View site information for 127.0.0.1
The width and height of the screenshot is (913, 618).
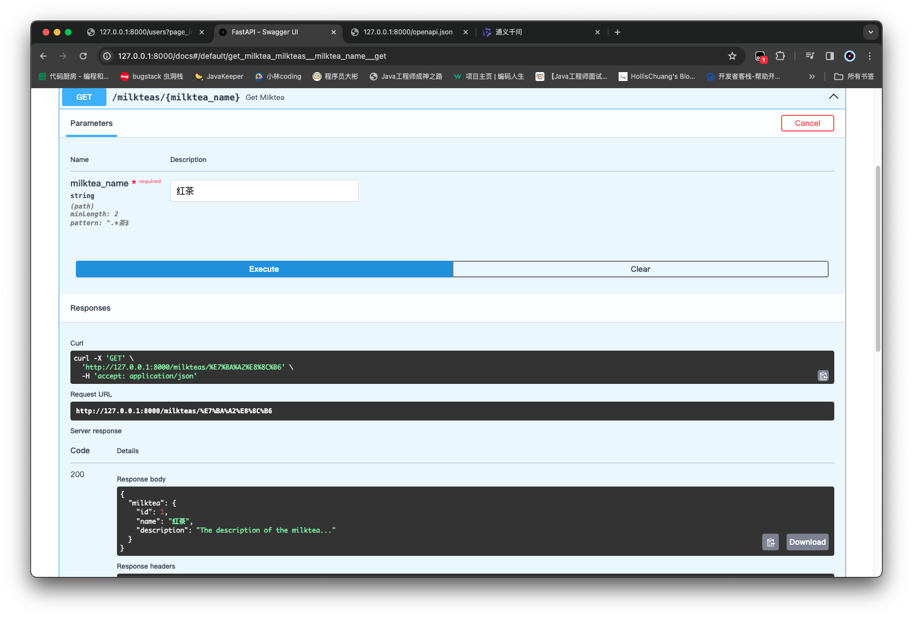coord(108,56)
